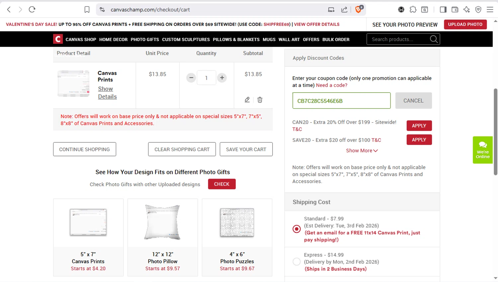The width and height of the screenshot is (498, 282).
Task: Expand Show More discount codes
Action: [362, 151]
